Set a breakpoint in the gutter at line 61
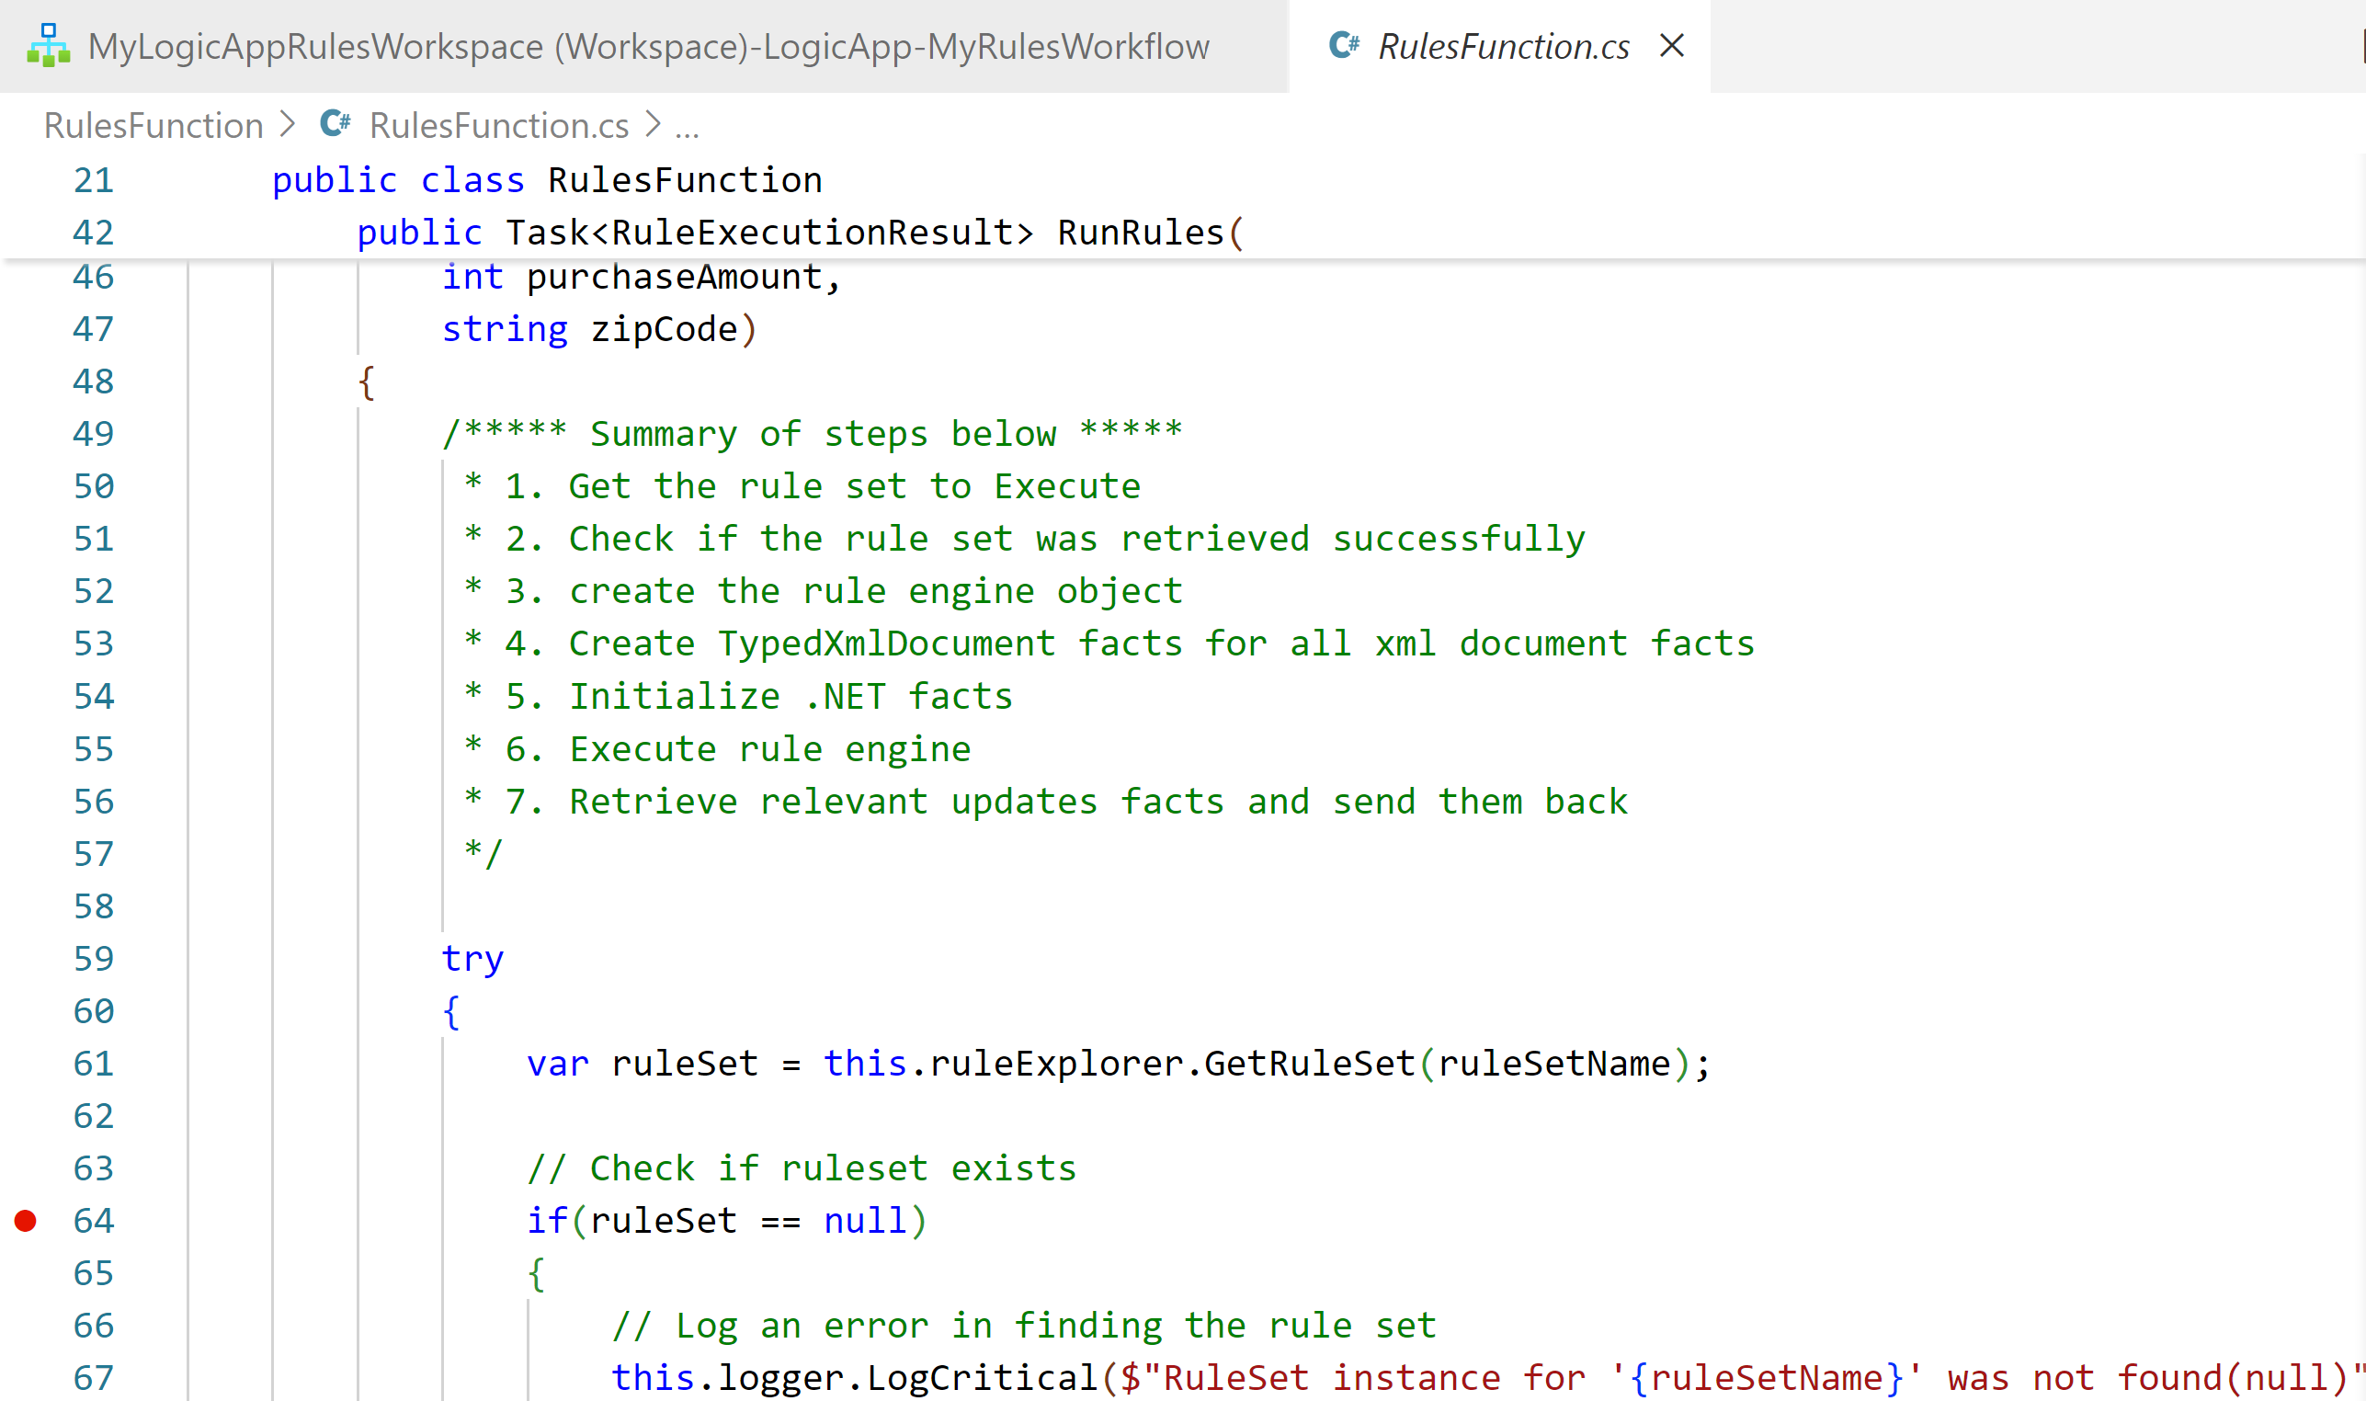 pos(26,1064)
